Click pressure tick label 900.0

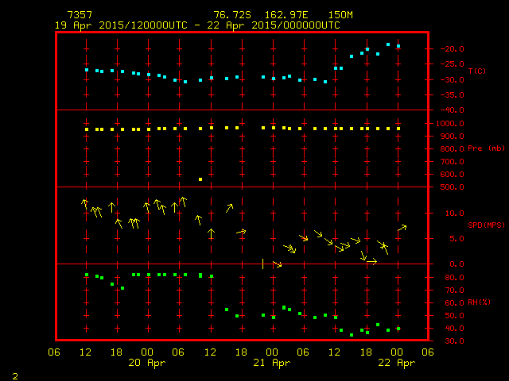452,137
